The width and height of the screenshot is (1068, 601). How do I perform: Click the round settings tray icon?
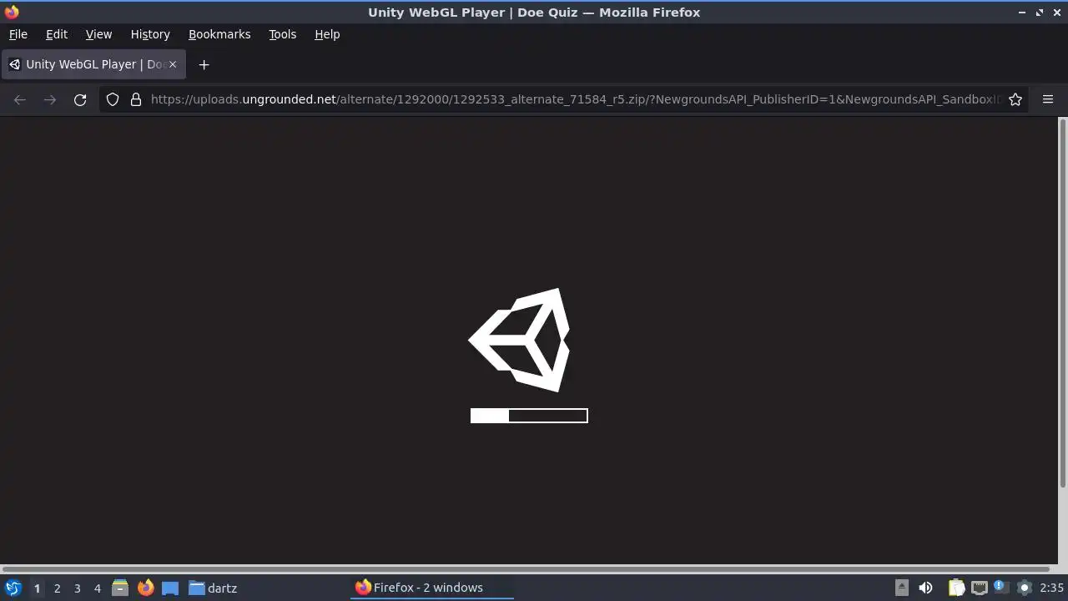click(x=1025, y=588)
